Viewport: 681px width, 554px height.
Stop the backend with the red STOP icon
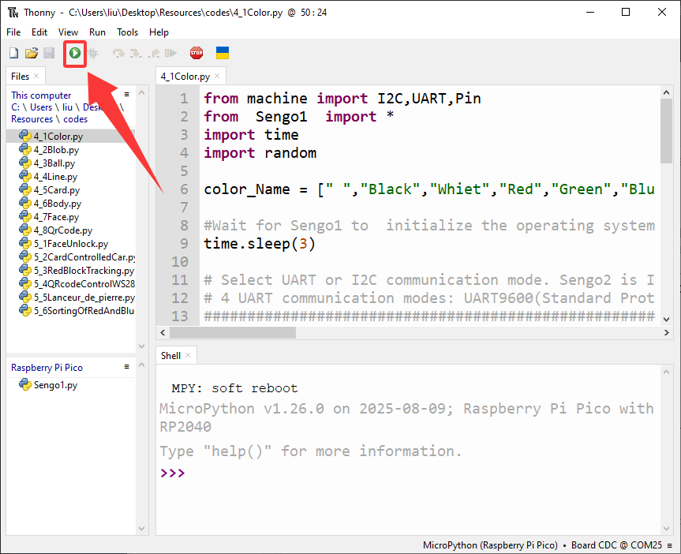[x=196, y=53]
